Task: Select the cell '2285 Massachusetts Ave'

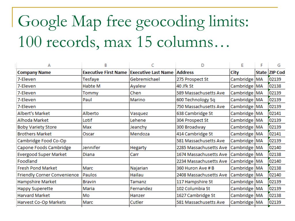Action: tap(203, 148)
